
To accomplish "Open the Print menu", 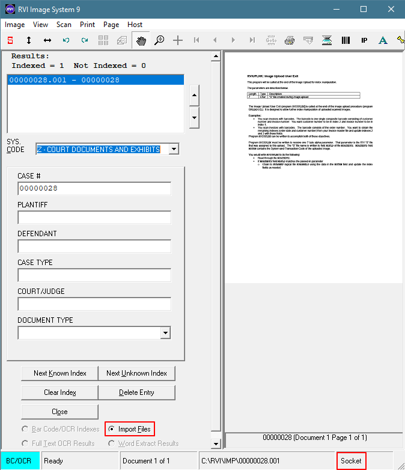I will click(87, 25).
